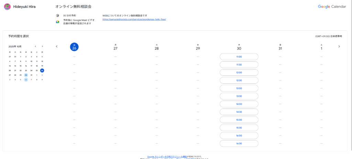Screen dimensions: 352x159
Task: Click the Google Calendar logo
Action: pos(332,7)
